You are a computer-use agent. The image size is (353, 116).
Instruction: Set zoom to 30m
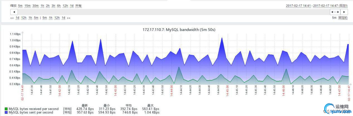coord(35,6)
